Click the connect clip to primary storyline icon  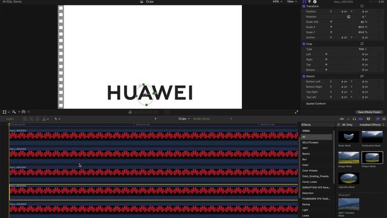(25, 119)
